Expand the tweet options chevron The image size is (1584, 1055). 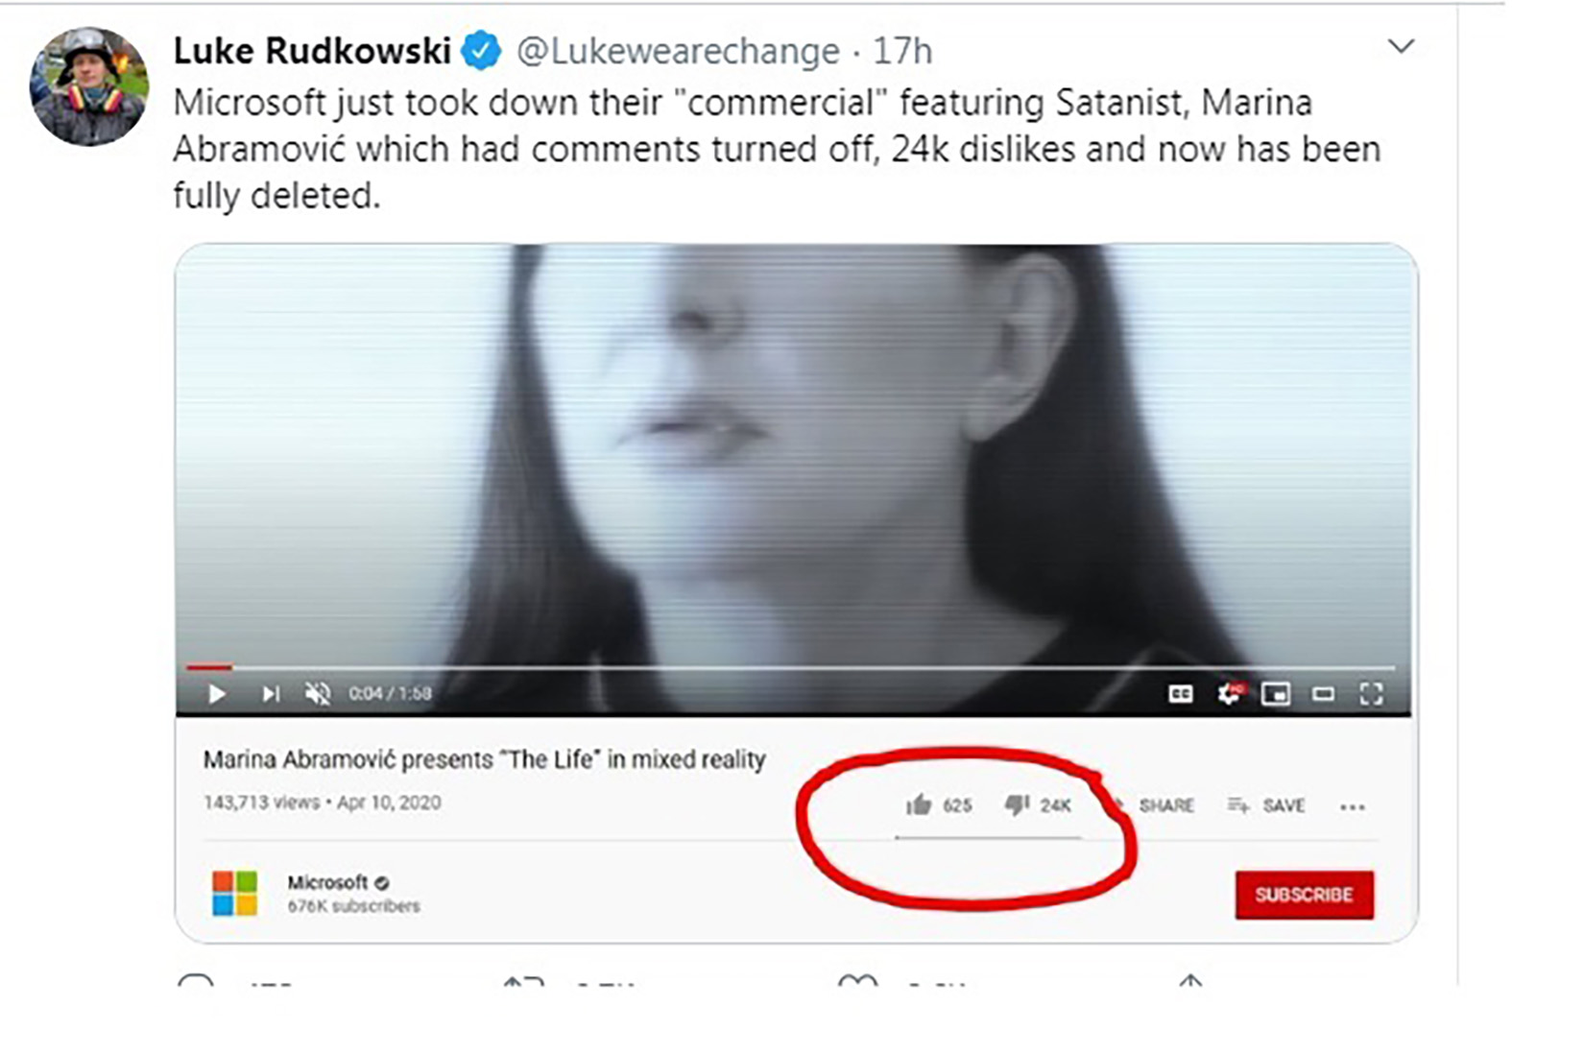pyautogui.click(x=1402, y=46)
